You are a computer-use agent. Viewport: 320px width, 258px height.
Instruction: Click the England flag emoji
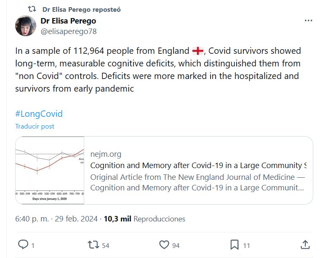(x=197, y=51)
